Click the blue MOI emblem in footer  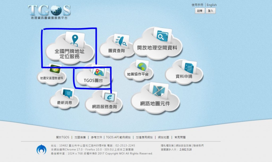coord(41,150)
